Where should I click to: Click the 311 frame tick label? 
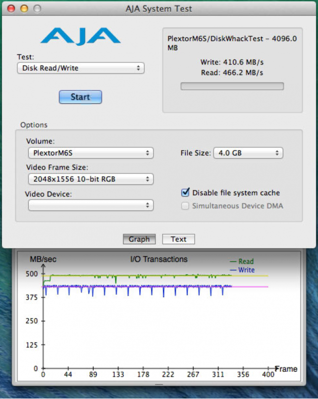click(x=218, y=375)
